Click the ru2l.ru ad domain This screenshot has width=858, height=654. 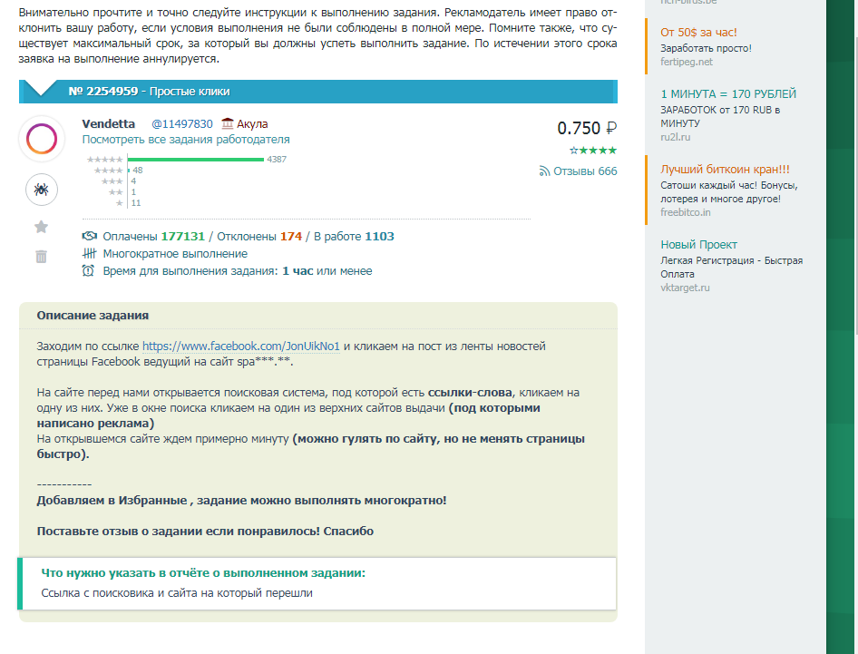pyautogui.click(x=675, y=137)
